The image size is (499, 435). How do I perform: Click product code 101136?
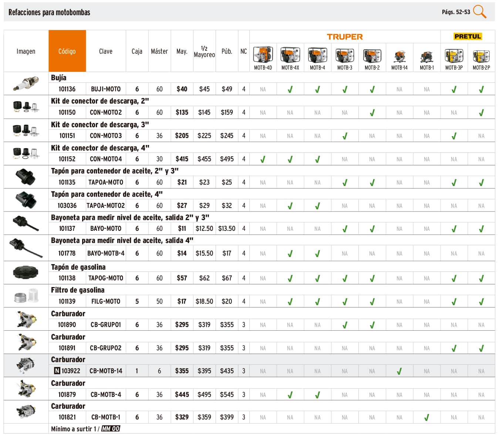(67, 89)
